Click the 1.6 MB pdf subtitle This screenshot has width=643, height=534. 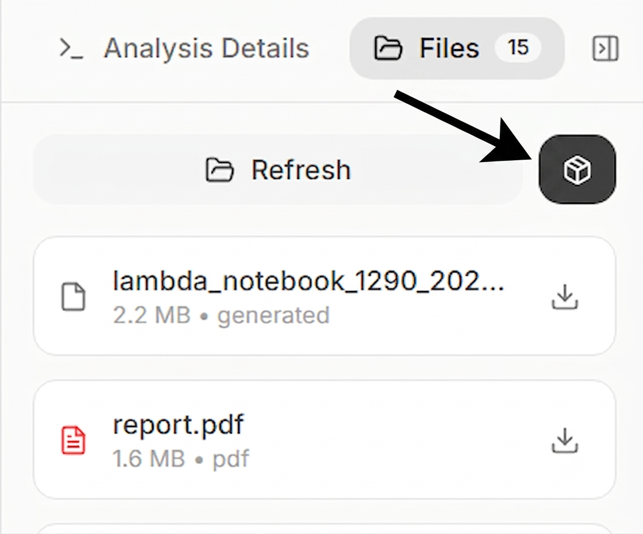point(181,459)
